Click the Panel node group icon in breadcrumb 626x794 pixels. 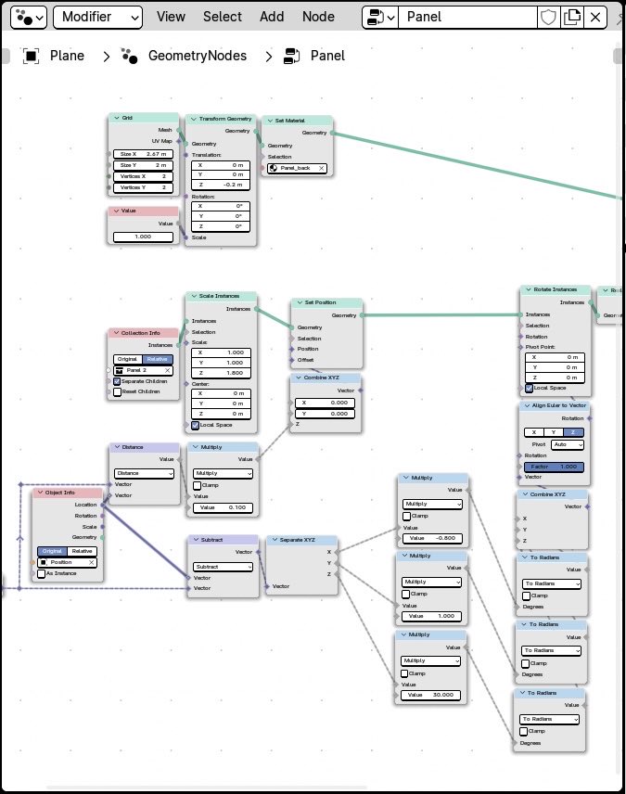[292, 56]
